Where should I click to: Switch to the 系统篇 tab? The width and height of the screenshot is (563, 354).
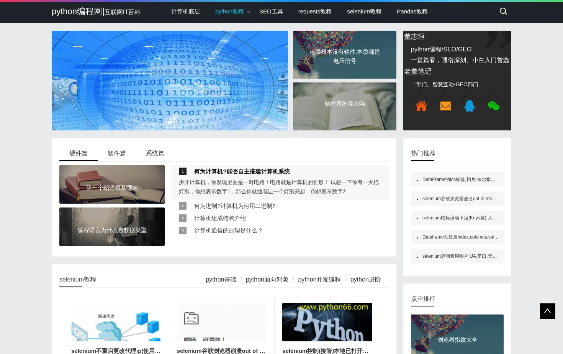click(155, 153)
